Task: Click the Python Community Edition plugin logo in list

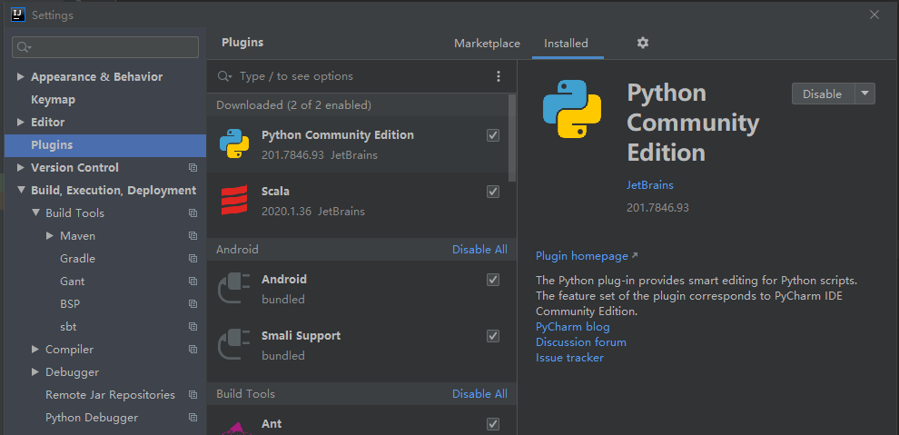Action: (x=234, y=144)
